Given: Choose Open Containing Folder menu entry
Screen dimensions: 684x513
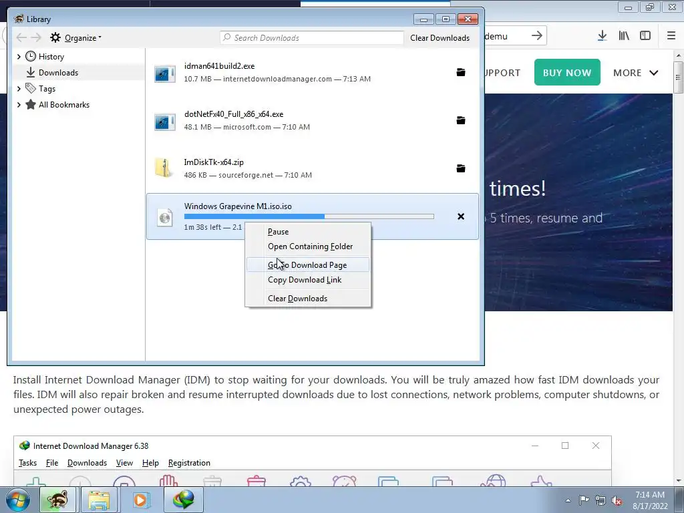Looking at the screenshot, I should click(308, 246).
